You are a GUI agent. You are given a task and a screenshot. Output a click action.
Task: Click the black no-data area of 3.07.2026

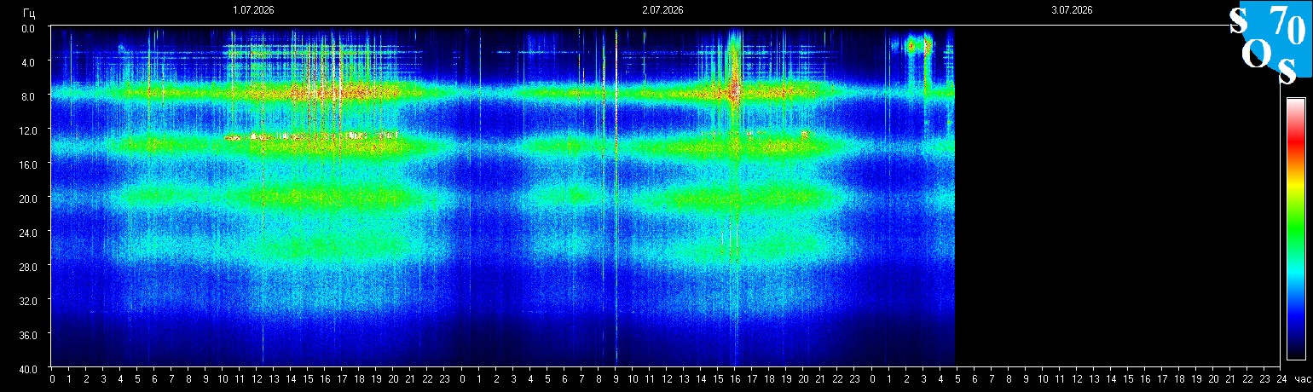click(1117, 196)
